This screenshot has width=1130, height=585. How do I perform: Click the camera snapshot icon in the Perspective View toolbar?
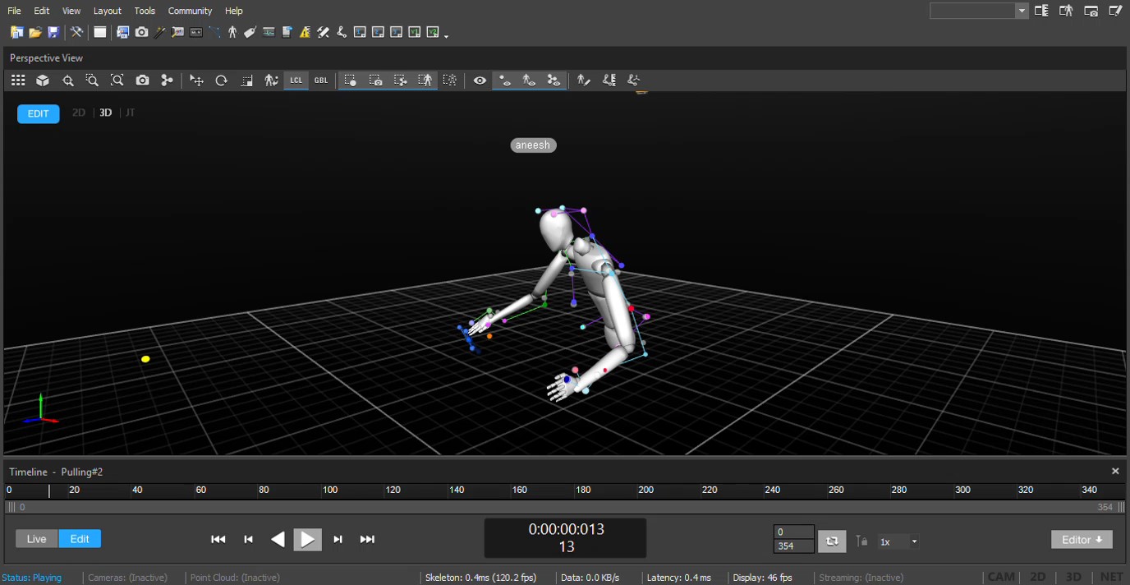point(142,81)
